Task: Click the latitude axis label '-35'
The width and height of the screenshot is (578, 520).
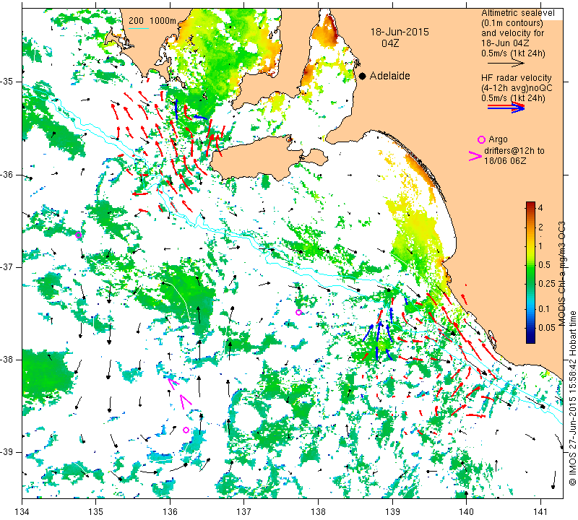Action: pyautogui.click(x=7, y=82)
